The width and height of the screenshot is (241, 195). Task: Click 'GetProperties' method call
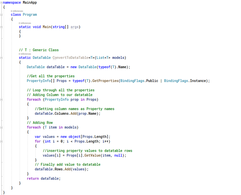[105, 81]
